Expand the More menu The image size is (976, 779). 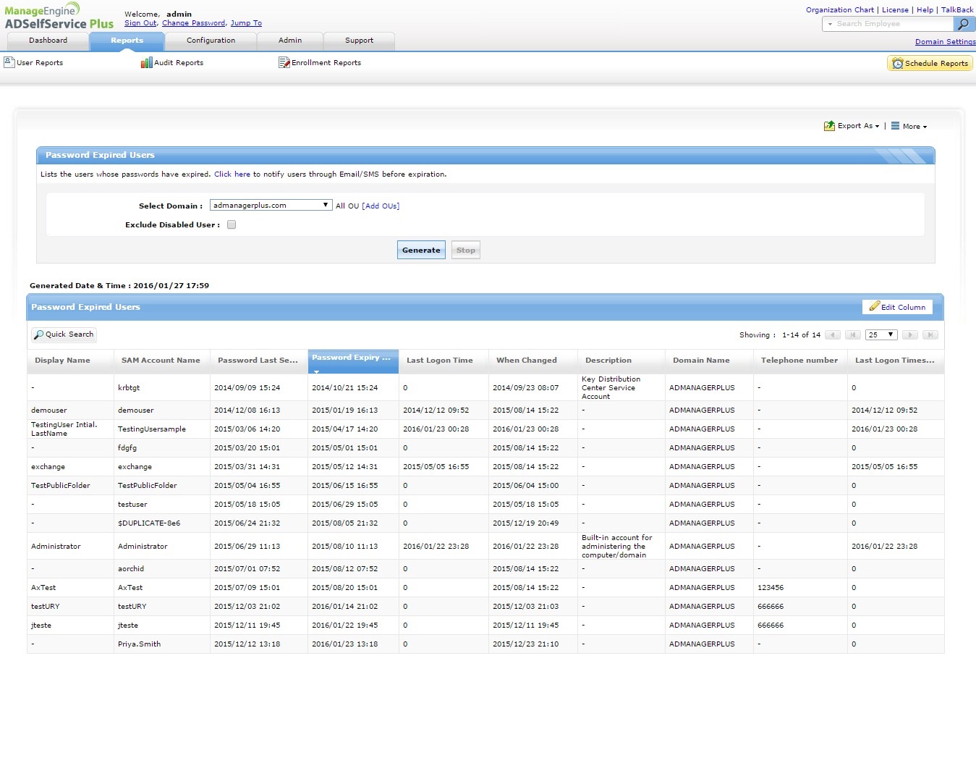[910, 126]
